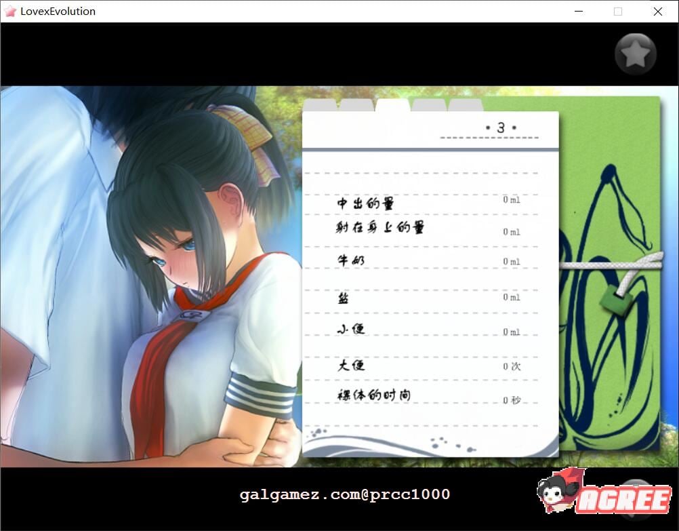
Task: Open the second notebook tab
Action: point(355,106)
